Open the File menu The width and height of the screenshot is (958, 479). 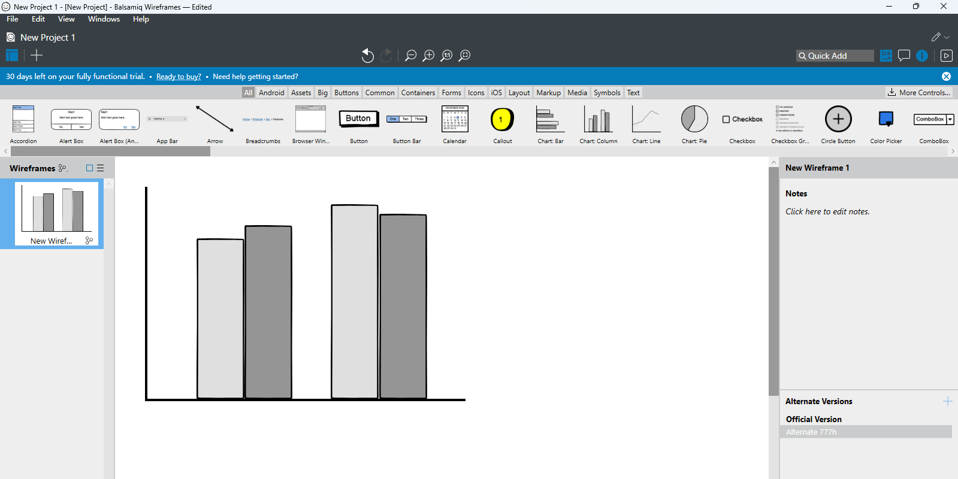point(13,19)
